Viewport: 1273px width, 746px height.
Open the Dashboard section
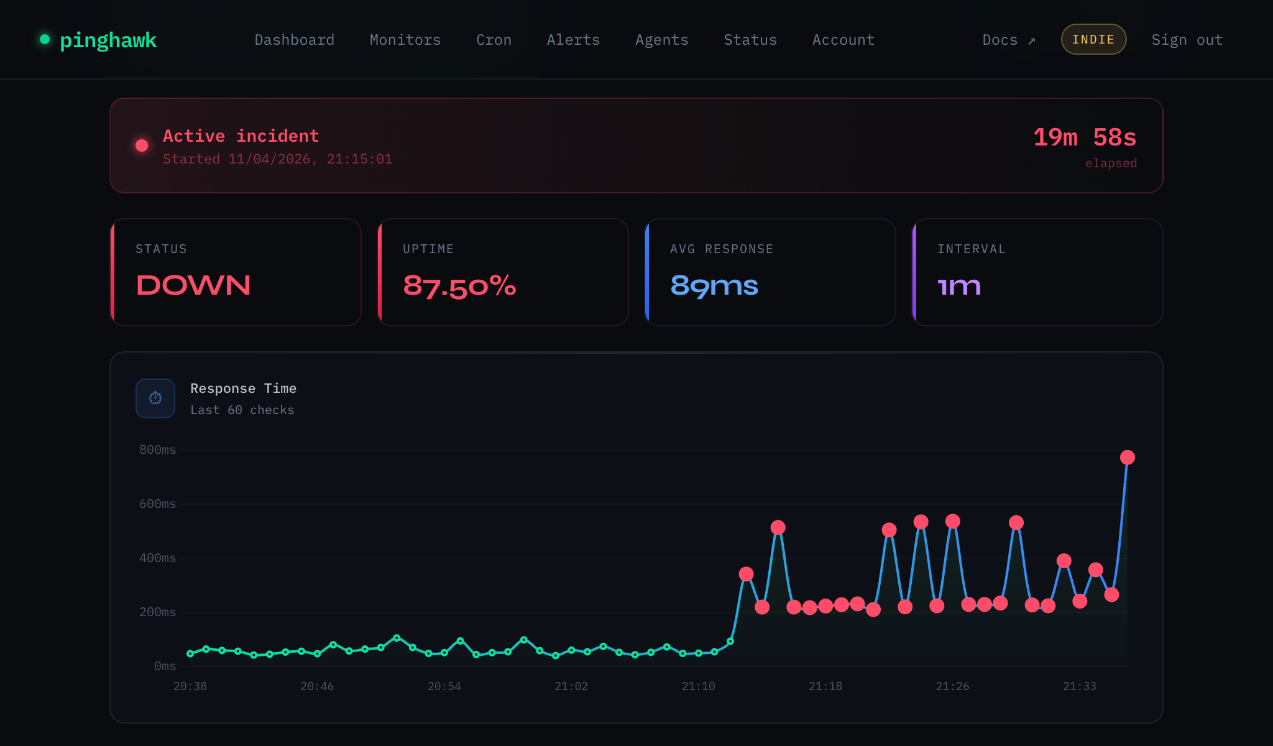click(x=294, y=39)
